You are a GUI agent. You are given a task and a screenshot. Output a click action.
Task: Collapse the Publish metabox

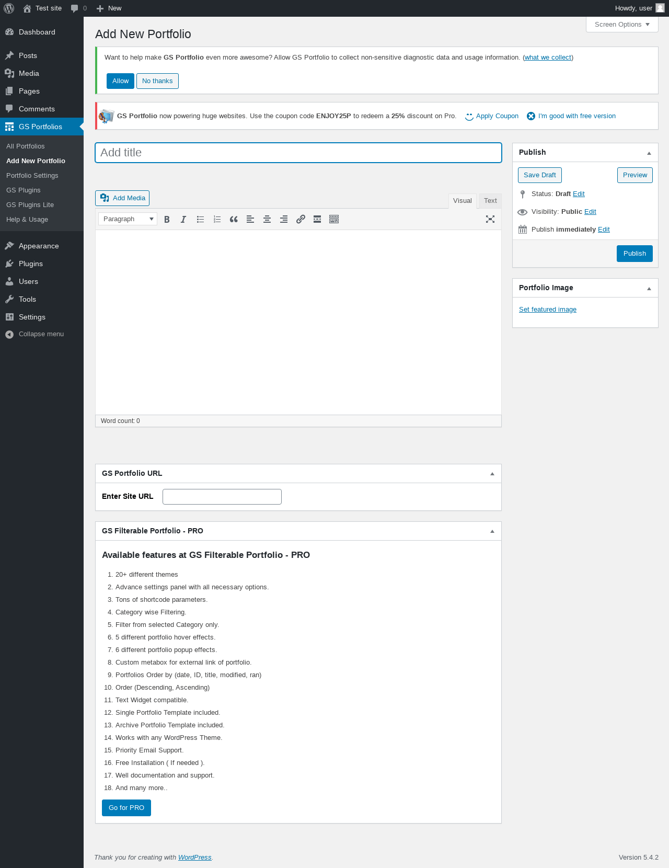pos(649,153)
